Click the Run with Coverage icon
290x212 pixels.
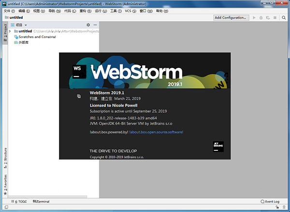click(268, 18)
